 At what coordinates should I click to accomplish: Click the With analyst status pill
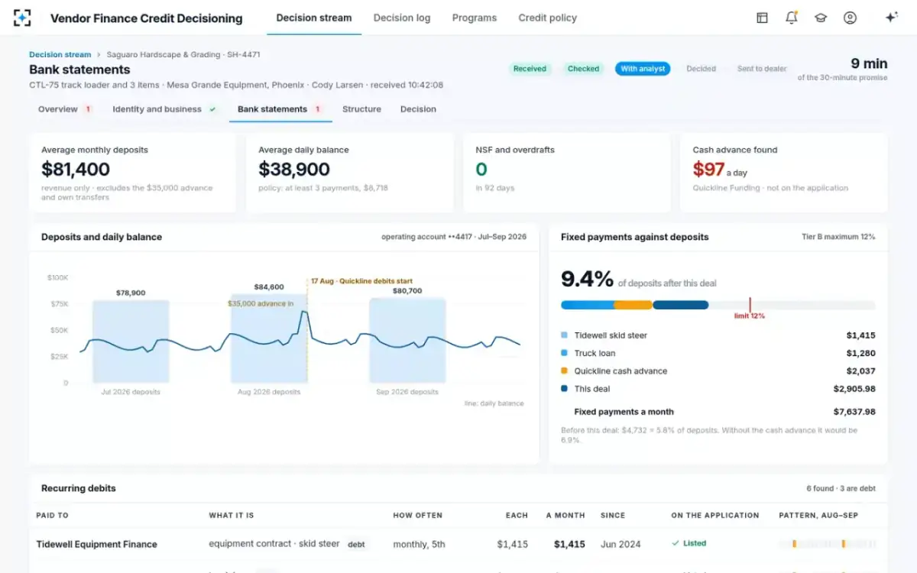(x=643, y=69)
